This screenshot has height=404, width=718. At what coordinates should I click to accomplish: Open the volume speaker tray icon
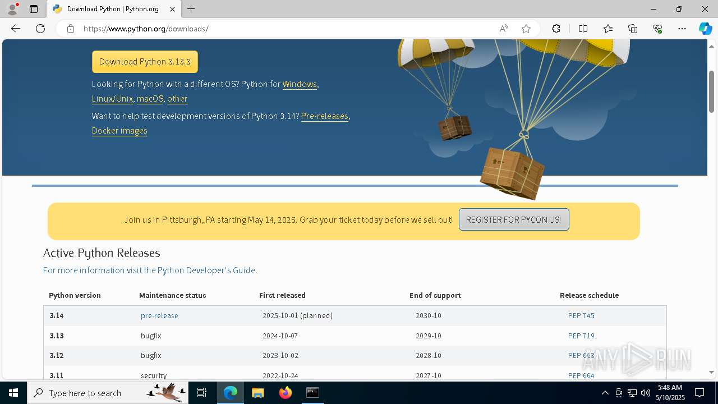coord(646,393)
